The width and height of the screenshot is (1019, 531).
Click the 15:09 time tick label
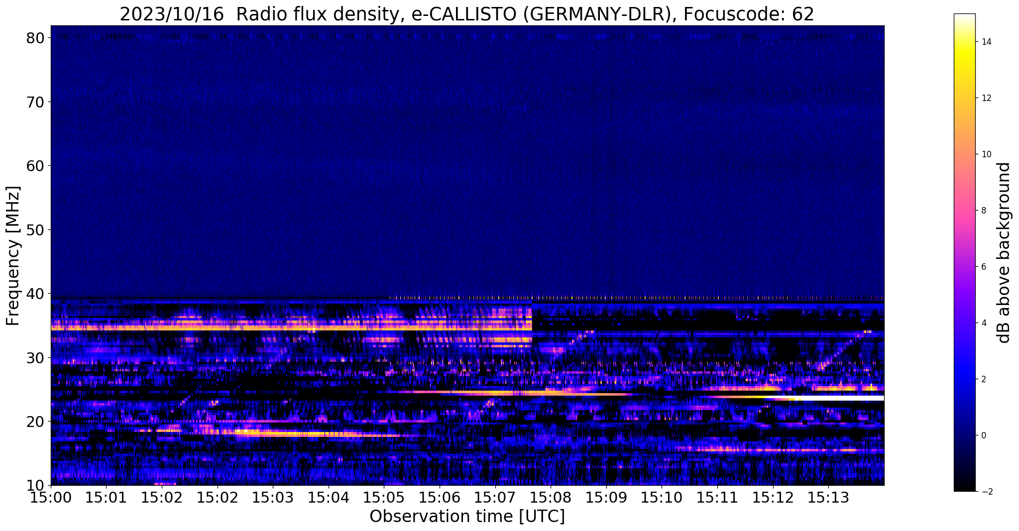(606, 498)
